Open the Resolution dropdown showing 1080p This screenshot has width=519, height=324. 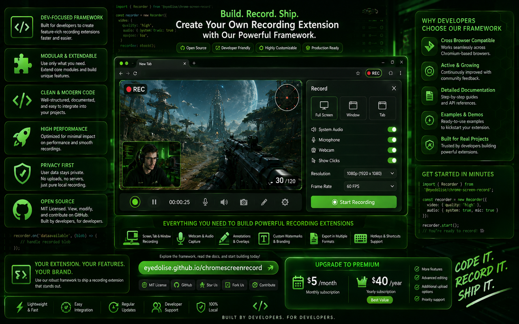click(370, 173)
